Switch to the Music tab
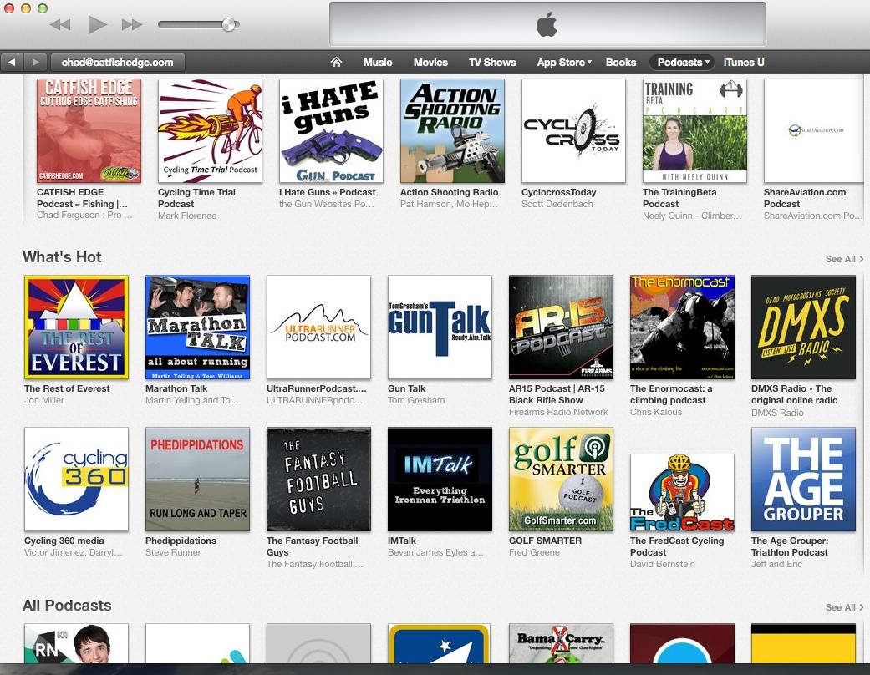Viewport: 870px width, 675px height. click(x=377, y=63)
